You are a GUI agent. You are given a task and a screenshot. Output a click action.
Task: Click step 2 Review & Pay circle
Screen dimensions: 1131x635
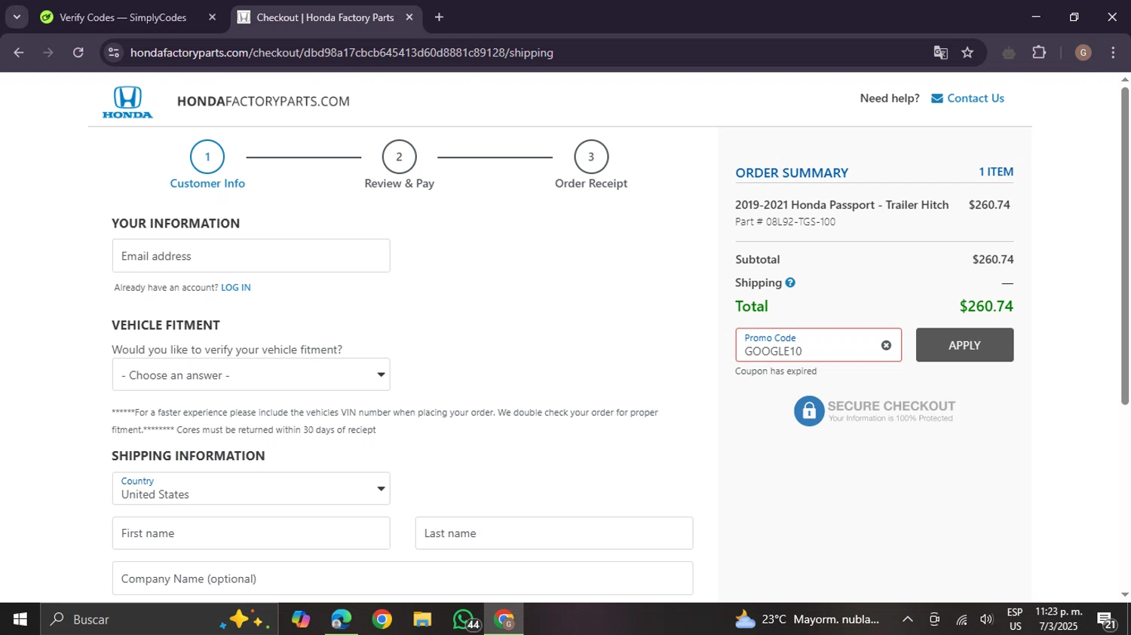tap(400, 157)
